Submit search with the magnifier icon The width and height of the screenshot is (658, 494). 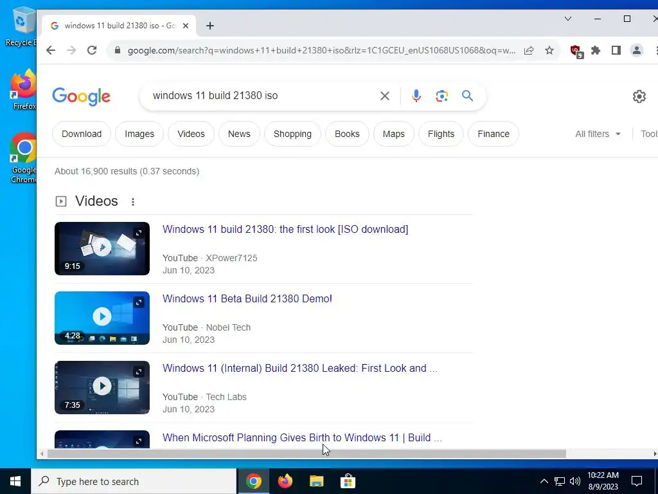468,96
